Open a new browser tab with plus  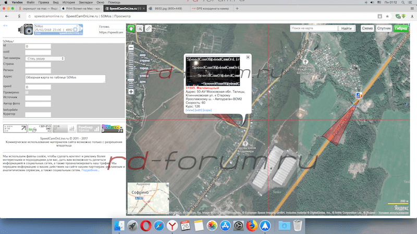(237, 8)
